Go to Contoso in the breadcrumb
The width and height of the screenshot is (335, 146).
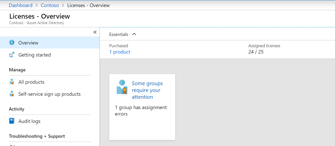(50, 5)
